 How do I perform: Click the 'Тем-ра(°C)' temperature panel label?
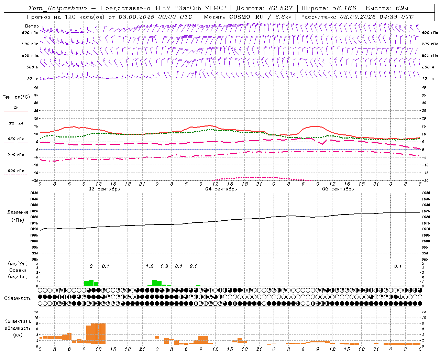point(16,97)
